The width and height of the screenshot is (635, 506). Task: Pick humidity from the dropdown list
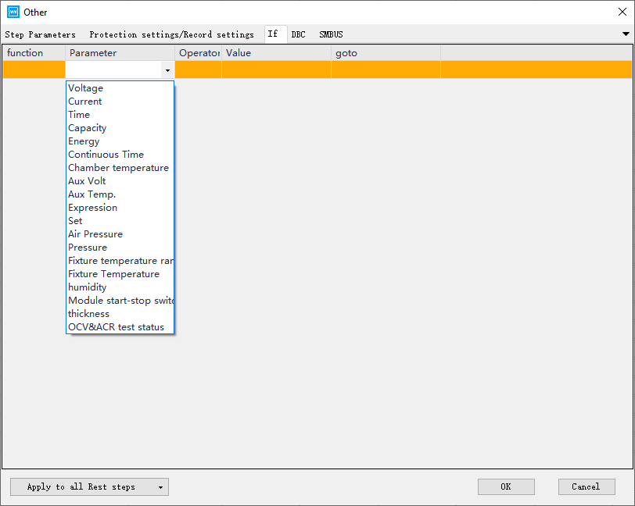click(88, 287)
